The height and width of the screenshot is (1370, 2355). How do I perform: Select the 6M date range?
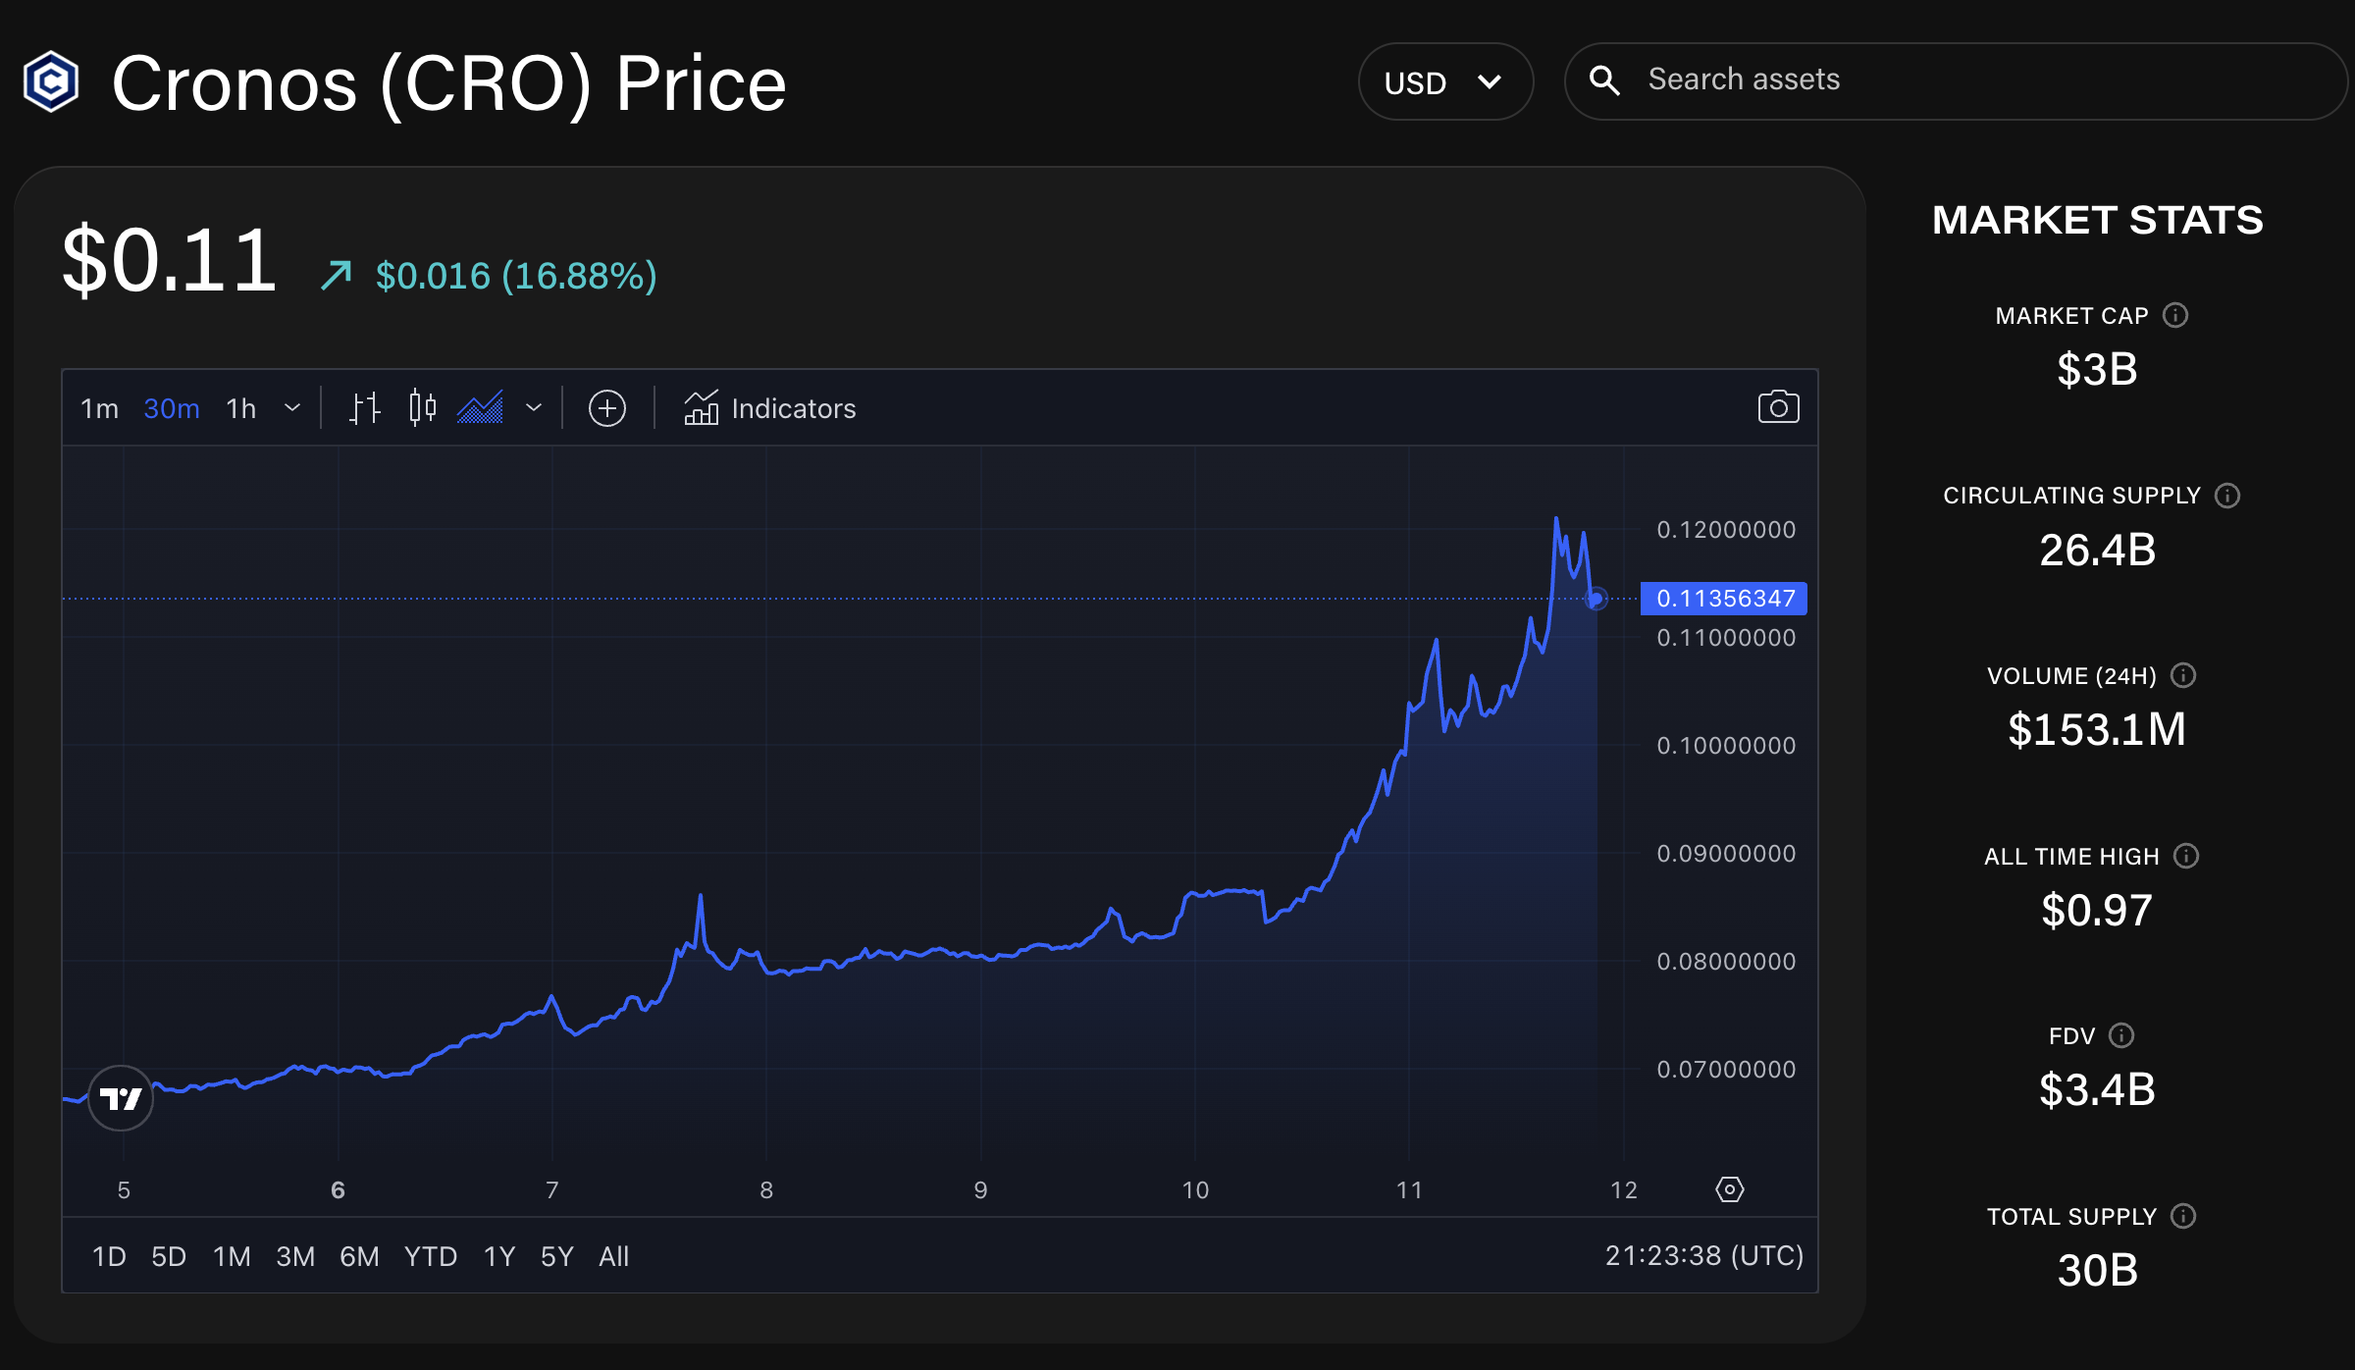coord(359,1256)
